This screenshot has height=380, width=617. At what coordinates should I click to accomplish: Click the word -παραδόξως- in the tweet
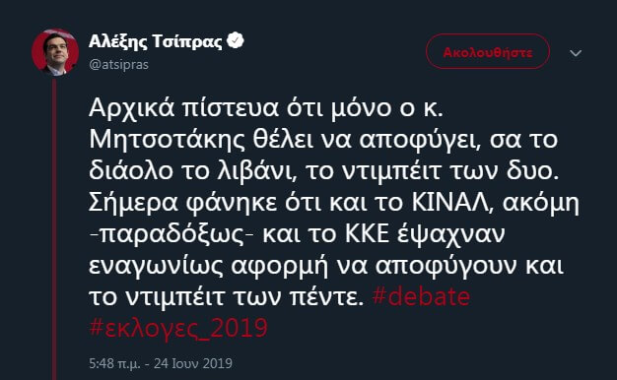(x=171, y=235)
